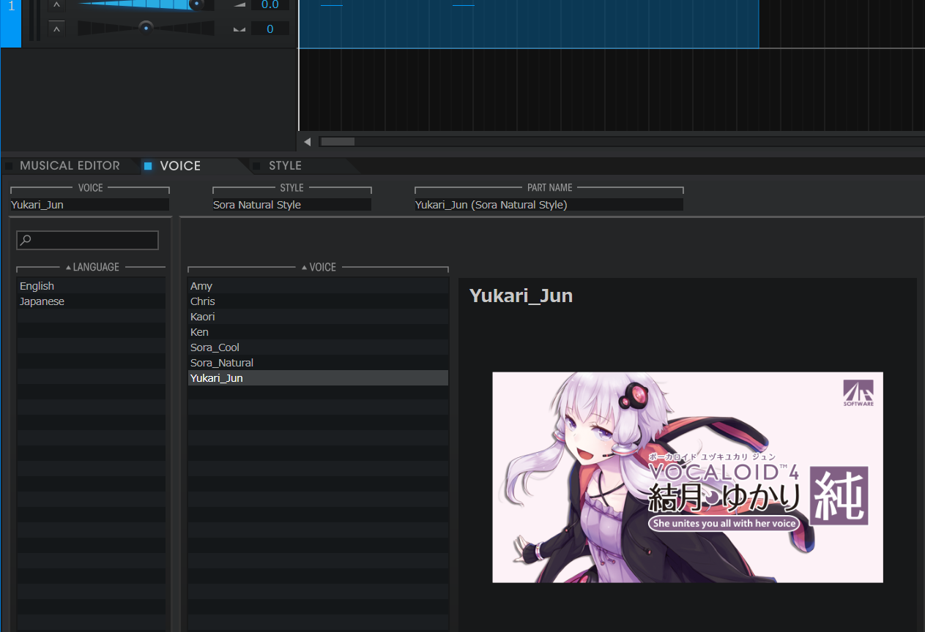Select English in the language list
Image resolution: width=925 pixels, height=632 pixels.
[91, 286]
